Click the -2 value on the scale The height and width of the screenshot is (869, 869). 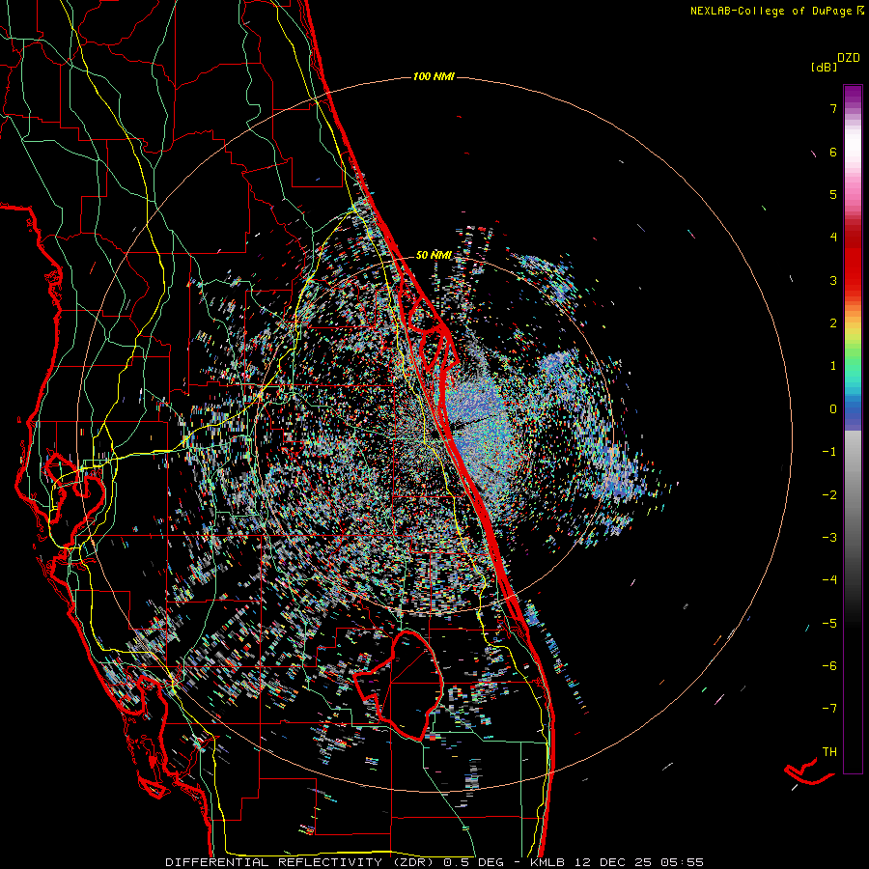[x=829, y=494]
